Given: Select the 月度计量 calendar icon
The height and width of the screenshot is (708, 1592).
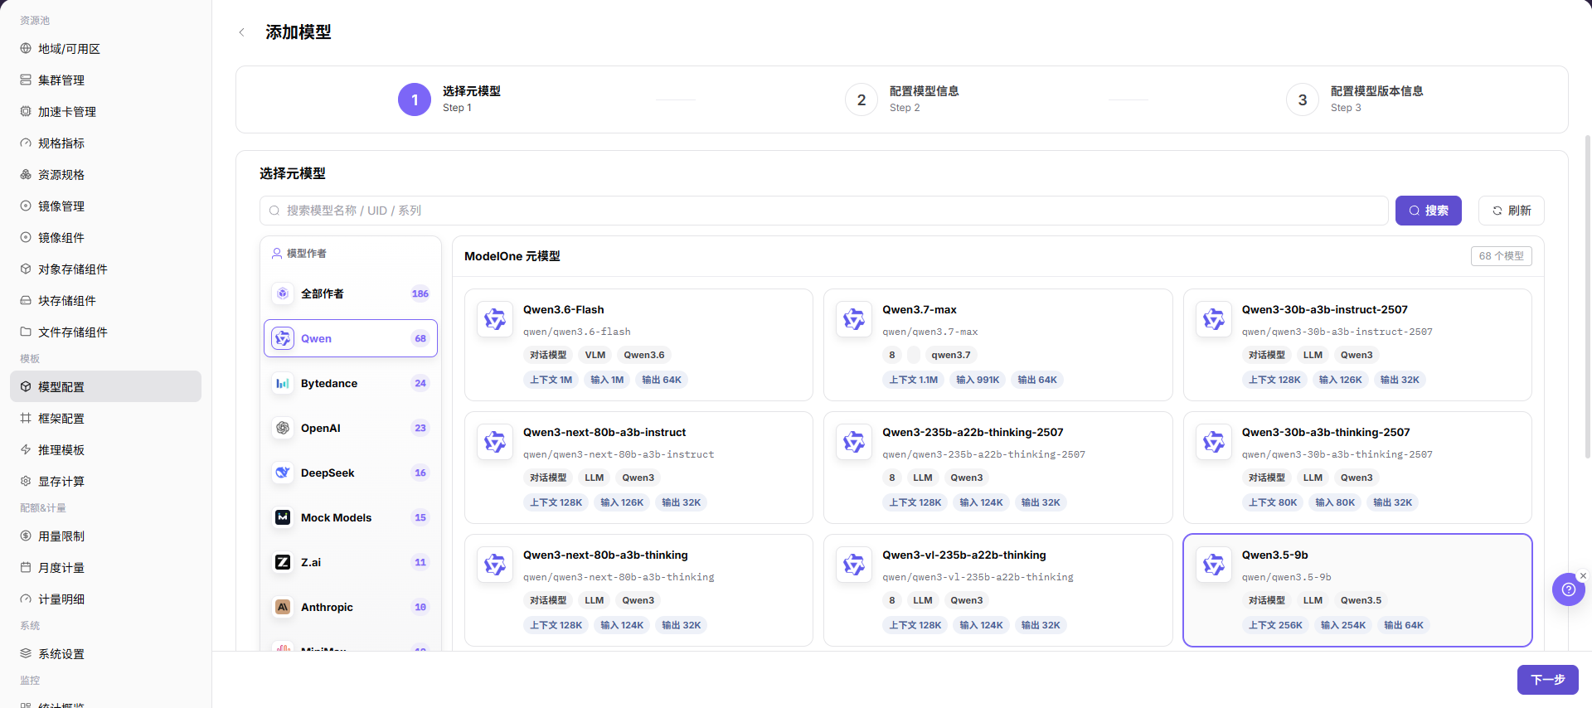Looking at the screenshot, I should click(26, 568).
